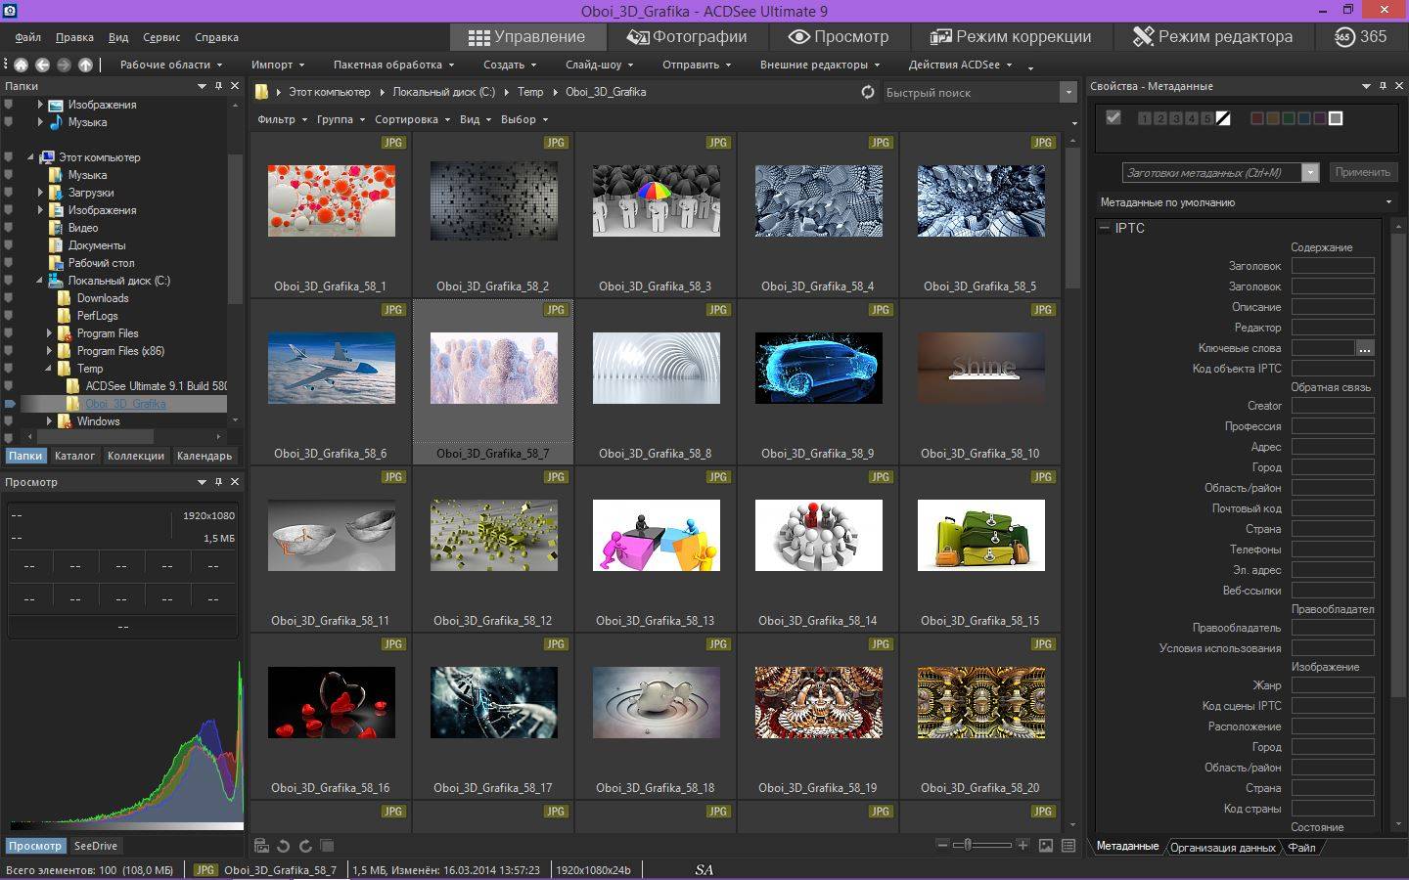
Task: Switch to details list view icon
Action: [1068, 845]
